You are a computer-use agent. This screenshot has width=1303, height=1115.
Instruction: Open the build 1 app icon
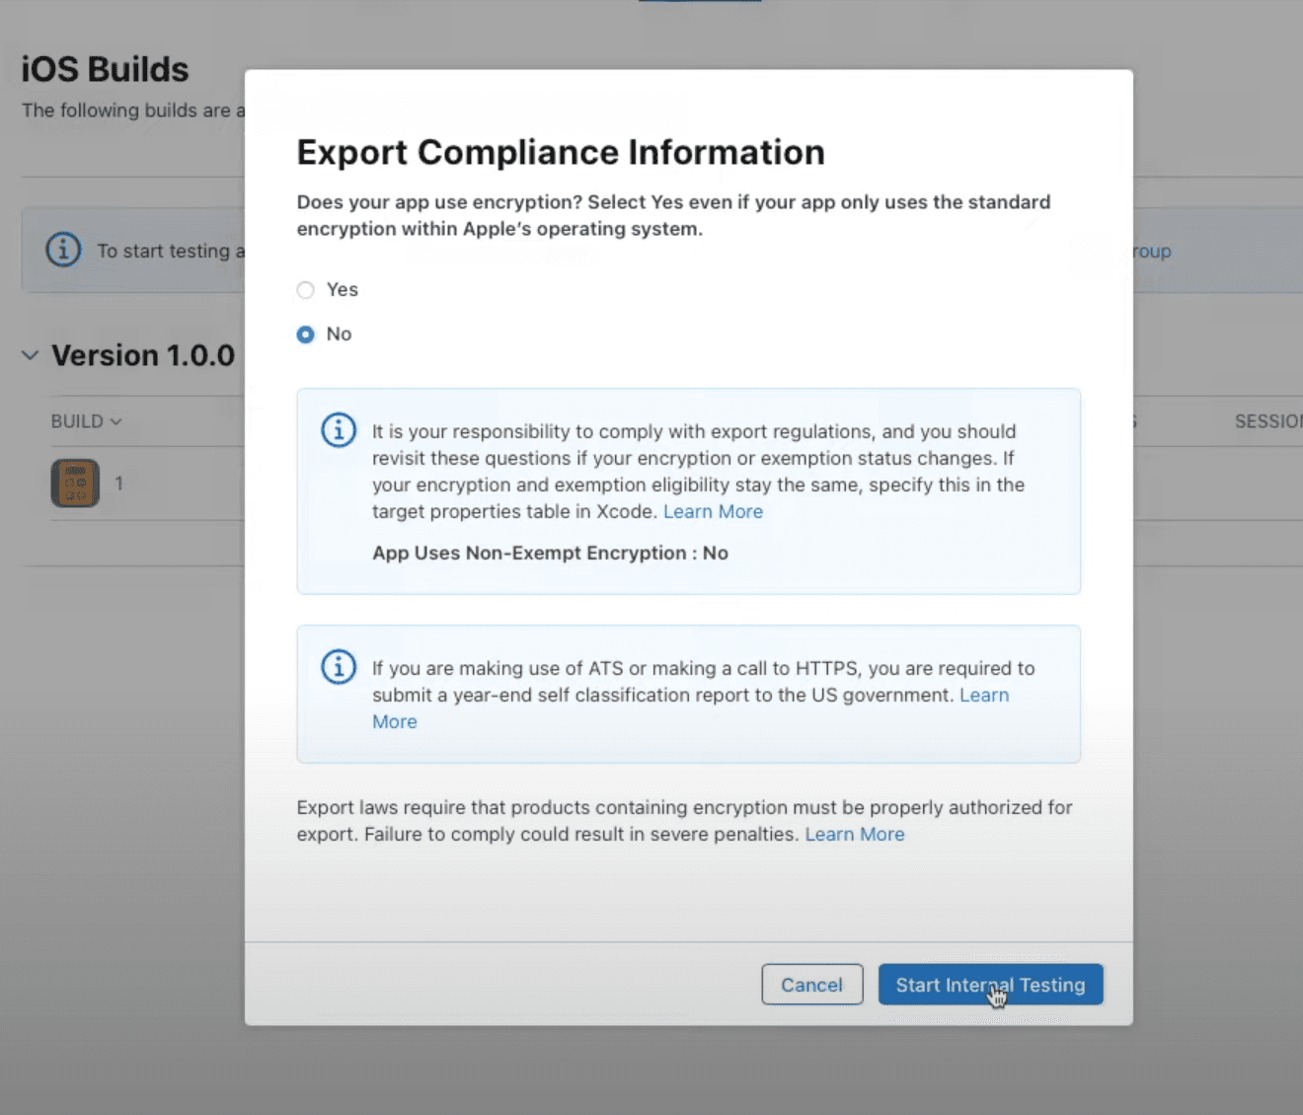pos(75,483)
